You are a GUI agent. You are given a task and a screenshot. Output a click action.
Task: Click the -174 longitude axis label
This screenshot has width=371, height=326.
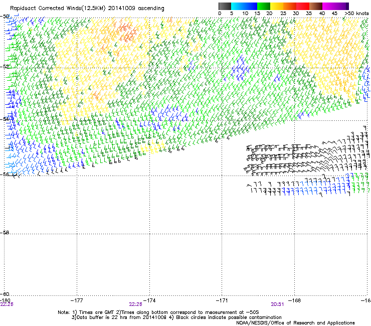click(x=149, y=300)
